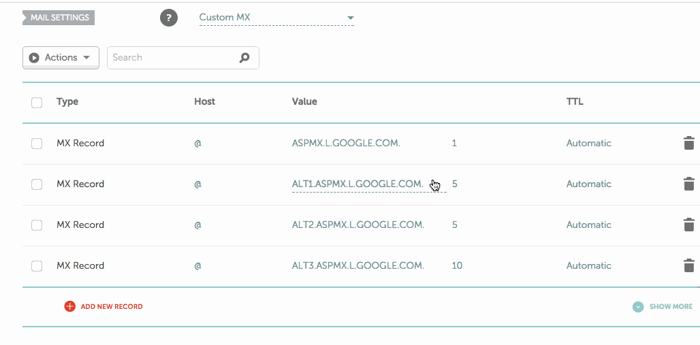Click trash icon for ALT1.ASPMX.L.GOOGLE.COM record
The width and height of the screenshot is (700, 345).
[x=688, y=184]
